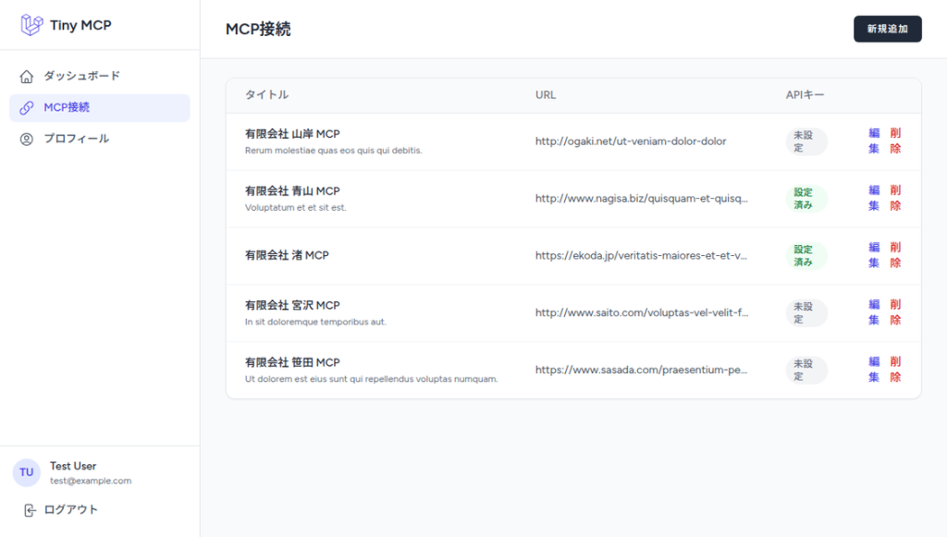The image size is (947, 537).
Task: Delete the 有限会社 宮沢 MCP row
Action: [x=895, y=312]
